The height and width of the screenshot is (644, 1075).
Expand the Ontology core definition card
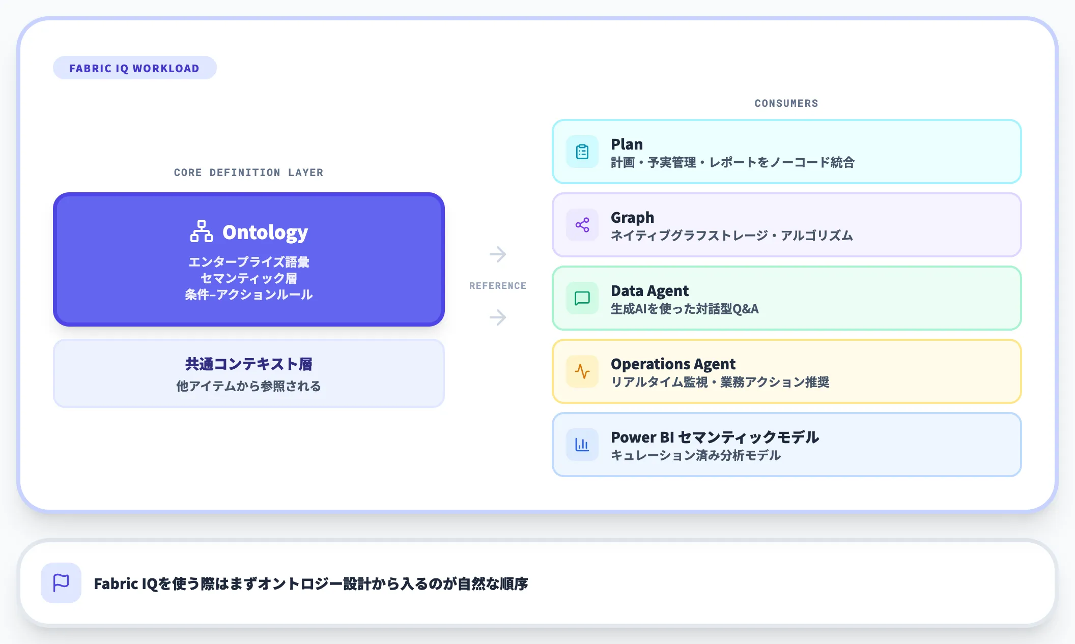(248, 259)
